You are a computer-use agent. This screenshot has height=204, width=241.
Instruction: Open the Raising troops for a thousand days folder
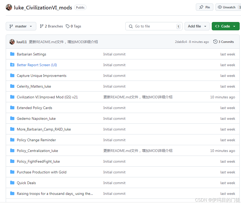point(55,194)
